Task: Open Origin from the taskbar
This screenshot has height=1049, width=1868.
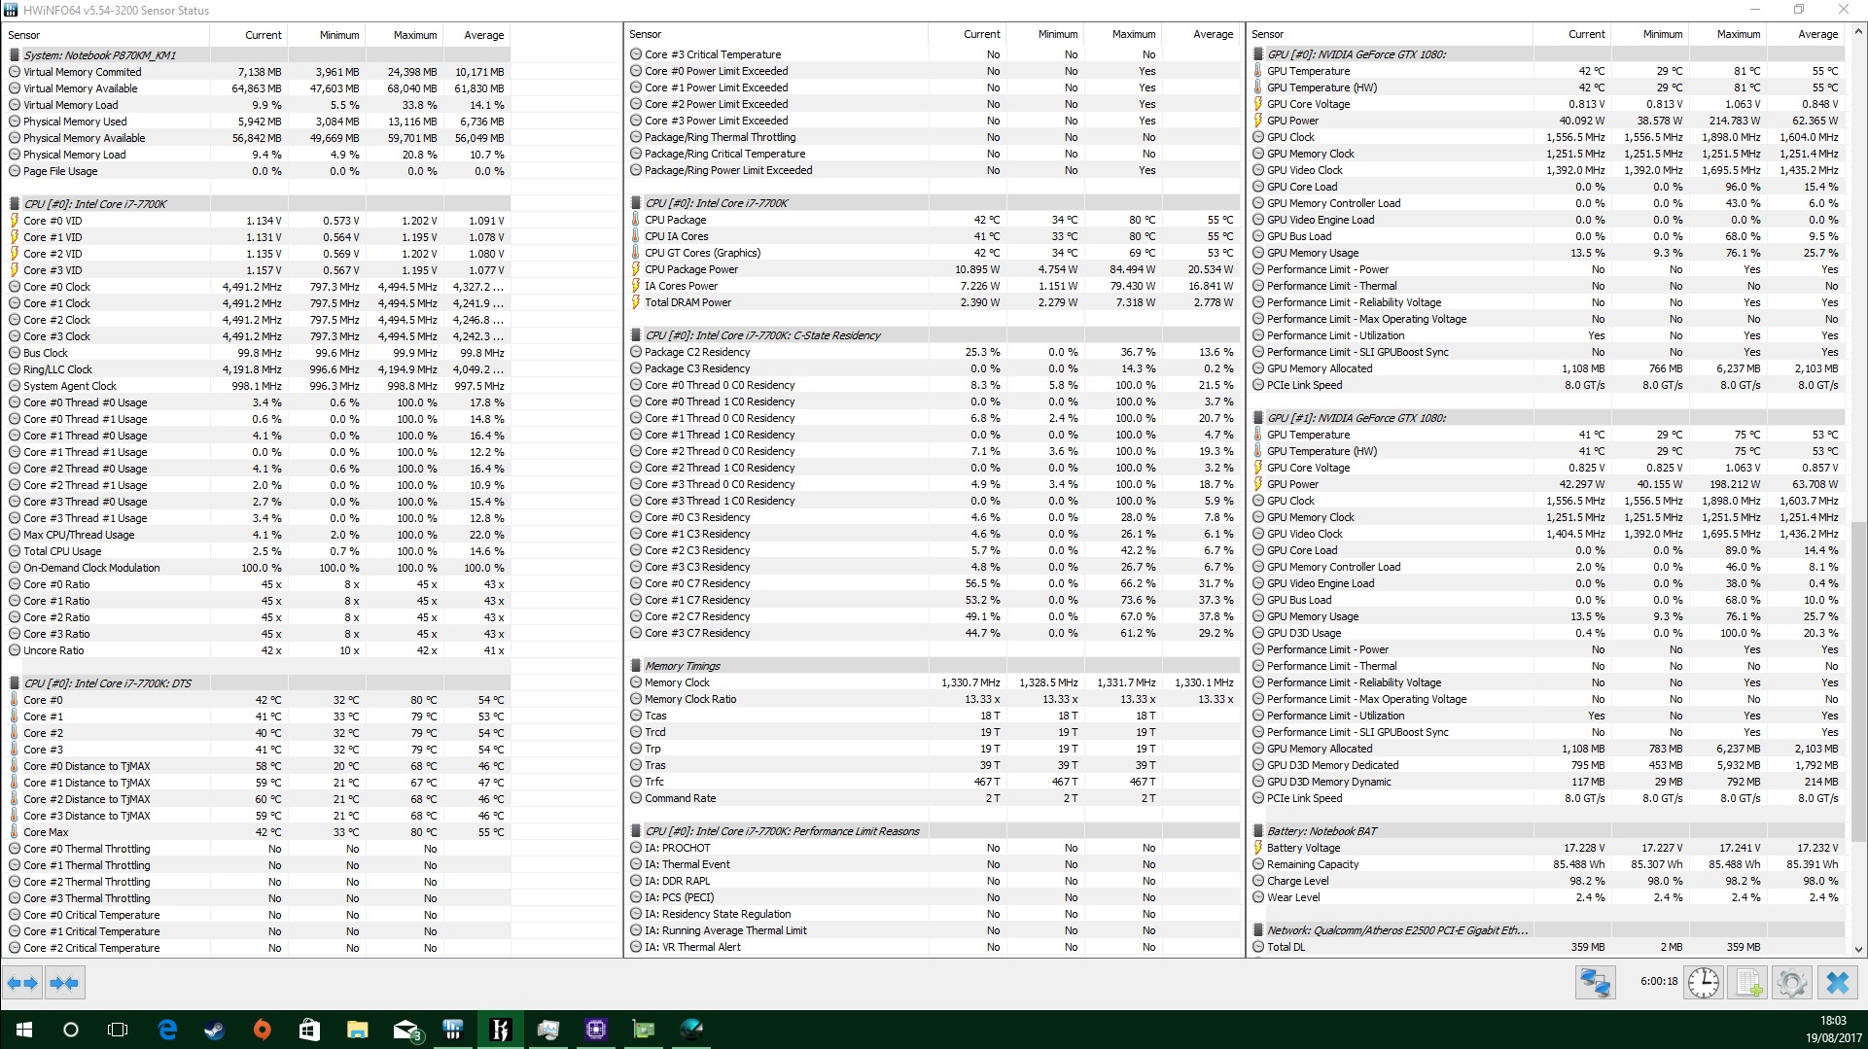Action: click(263, 1030)
